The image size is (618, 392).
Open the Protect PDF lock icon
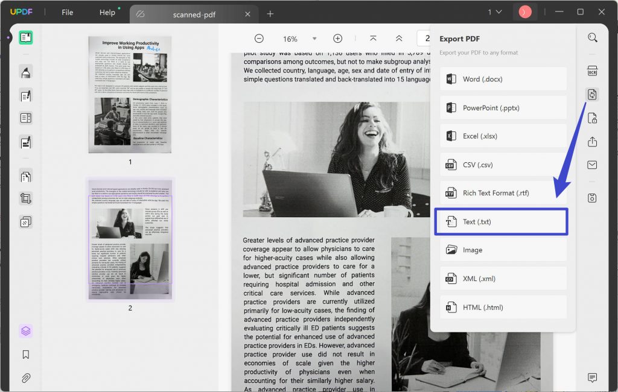click(x=593, y=118)
